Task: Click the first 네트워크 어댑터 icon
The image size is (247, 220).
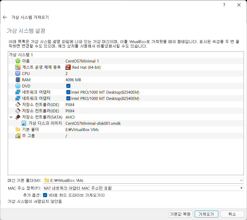Action: [18, 92]
